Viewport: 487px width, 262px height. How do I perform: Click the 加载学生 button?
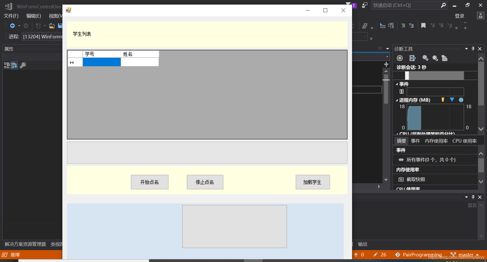click(312, 182)
